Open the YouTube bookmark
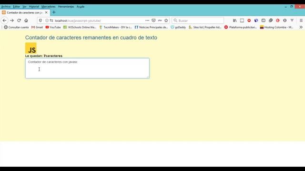This screenshot has height=171, width=305. (x=53, y=27)
